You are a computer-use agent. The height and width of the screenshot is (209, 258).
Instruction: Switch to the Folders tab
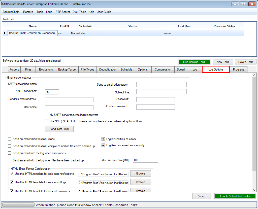point(14,69)
